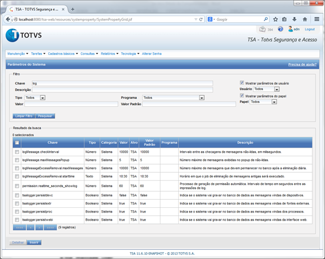The image size is (325, 259).
Task: Open the Manutenção menu
Action: [x=18, y=53]
